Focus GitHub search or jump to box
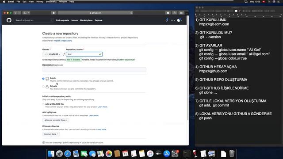Screen dimensions: 283x159 point(34,20)
